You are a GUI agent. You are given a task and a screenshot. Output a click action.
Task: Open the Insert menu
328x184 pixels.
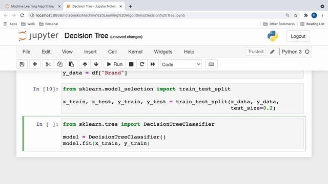coord(90,52)
